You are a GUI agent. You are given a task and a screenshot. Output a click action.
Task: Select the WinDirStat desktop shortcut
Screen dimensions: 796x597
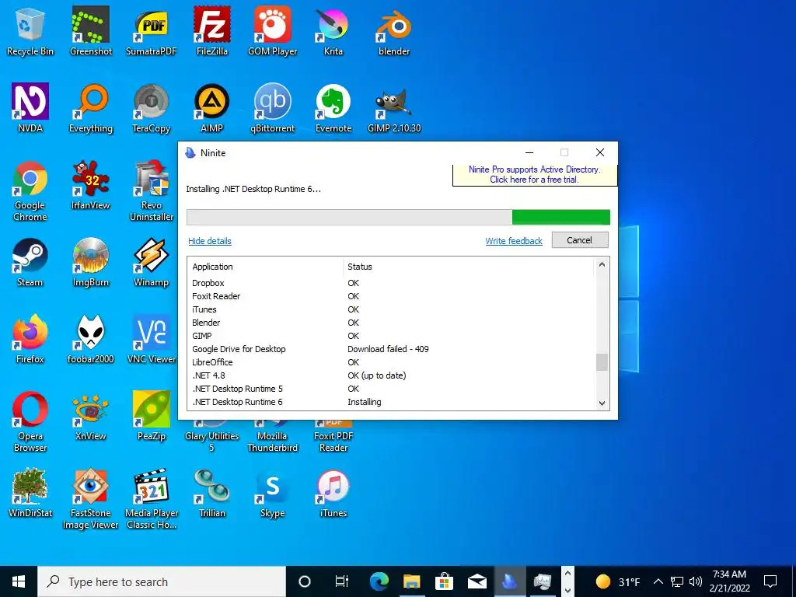pyautogui.click(x=30, y=493)
